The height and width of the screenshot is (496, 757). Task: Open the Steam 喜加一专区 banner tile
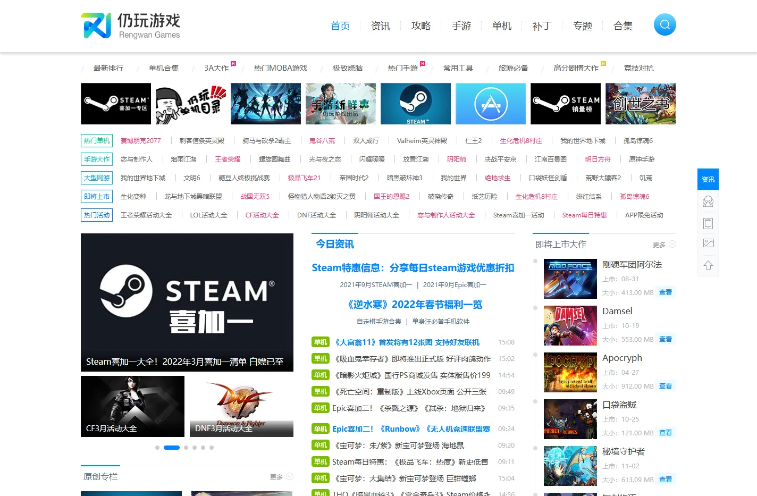[x=116, y=104]
